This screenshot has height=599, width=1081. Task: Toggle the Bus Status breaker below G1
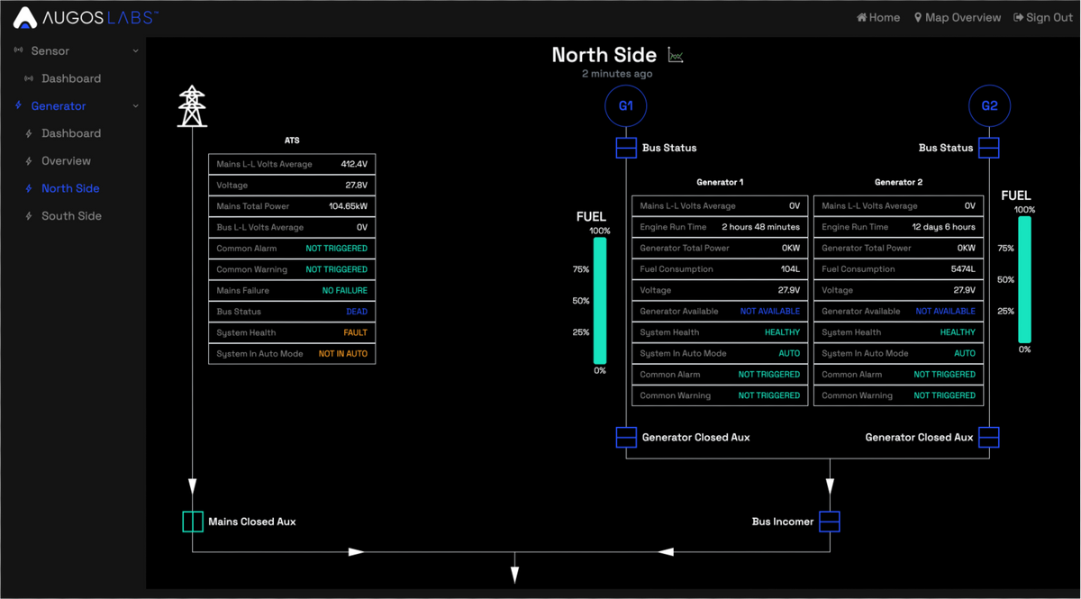625,148
